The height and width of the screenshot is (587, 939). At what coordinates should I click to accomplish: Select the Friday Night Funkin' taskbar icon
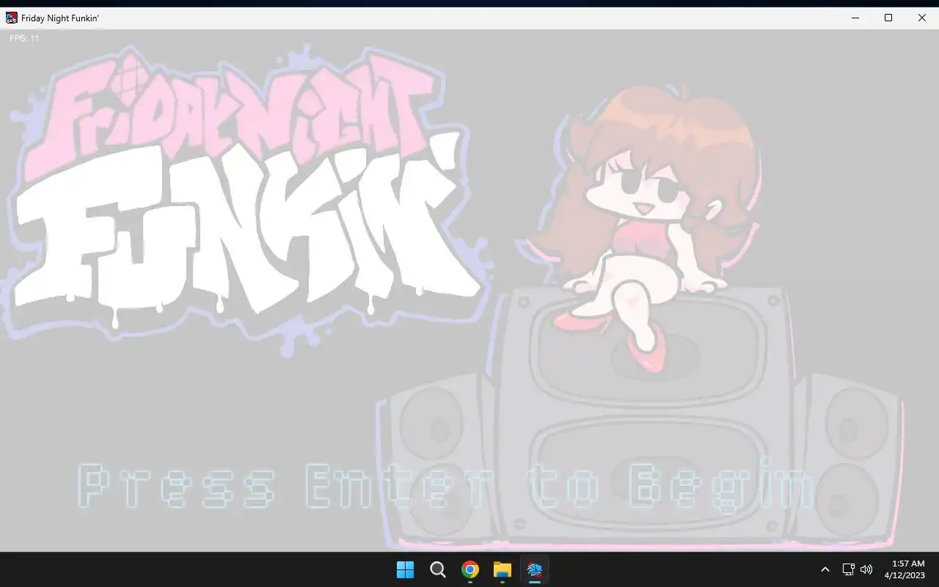pyautogui.click(x=535, y=569)
